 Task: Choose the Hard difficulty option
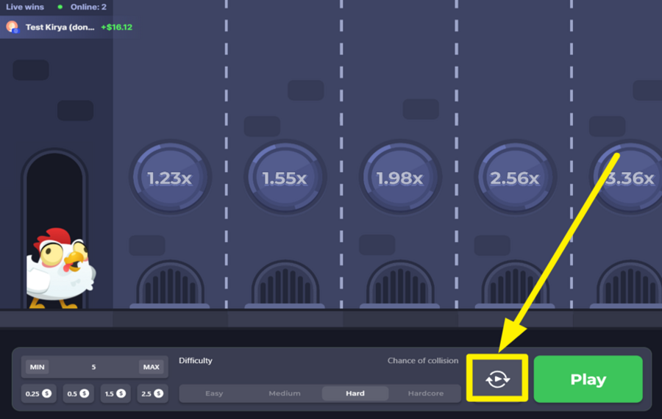355,393
